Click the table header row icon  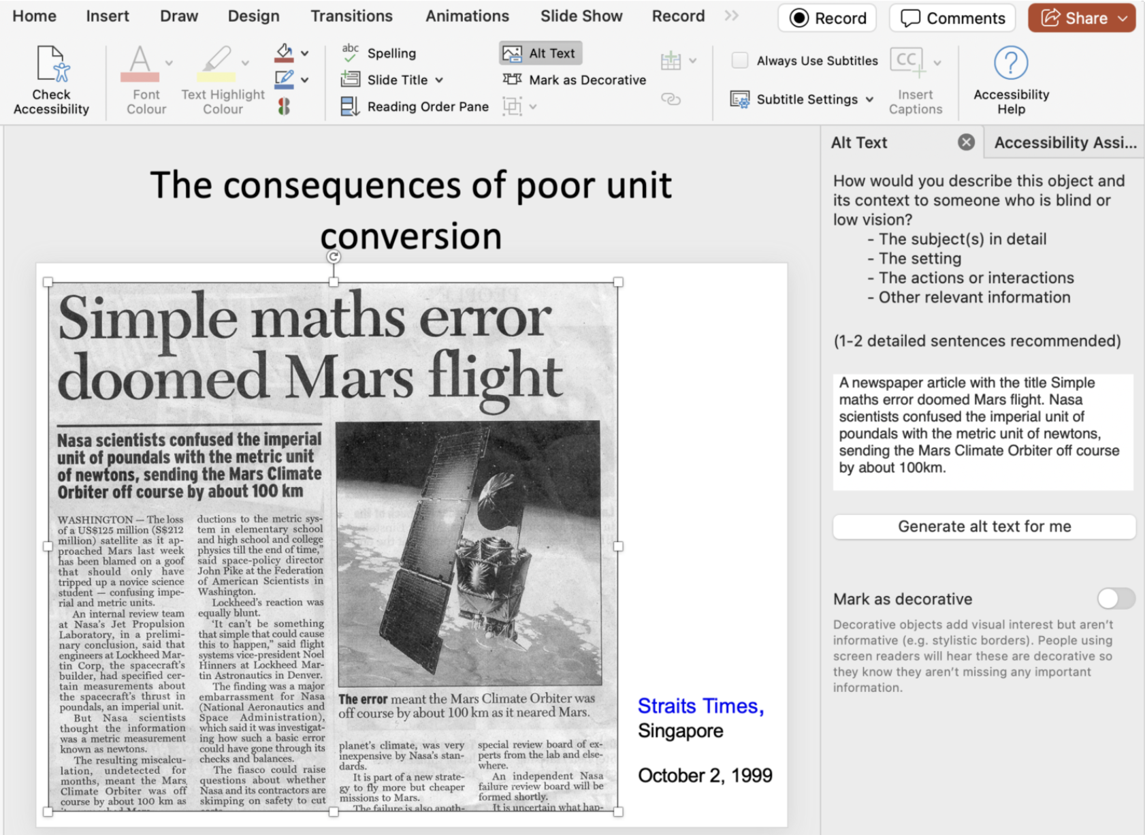click(671, 61)
